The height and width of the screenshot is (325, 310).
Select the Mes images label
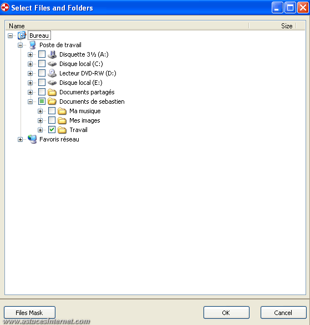pyautogui.click(x=84, y=120)
